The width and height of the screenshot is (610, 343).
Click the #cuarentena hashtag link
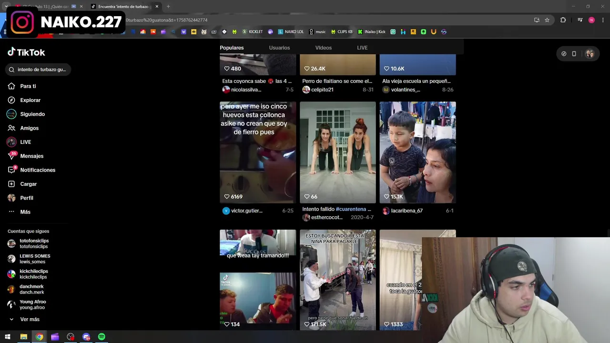tap(351, 209)
